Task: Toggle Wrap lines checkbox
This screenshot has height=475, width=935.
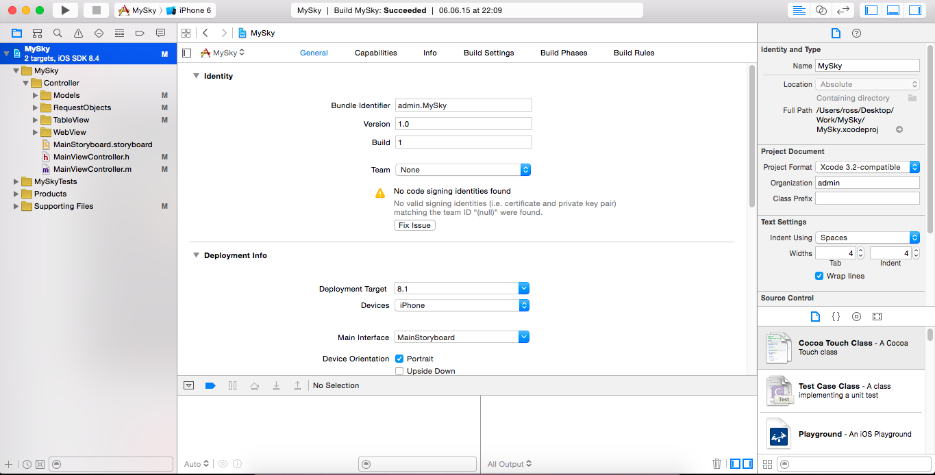Action: click(x=819, y=276)
